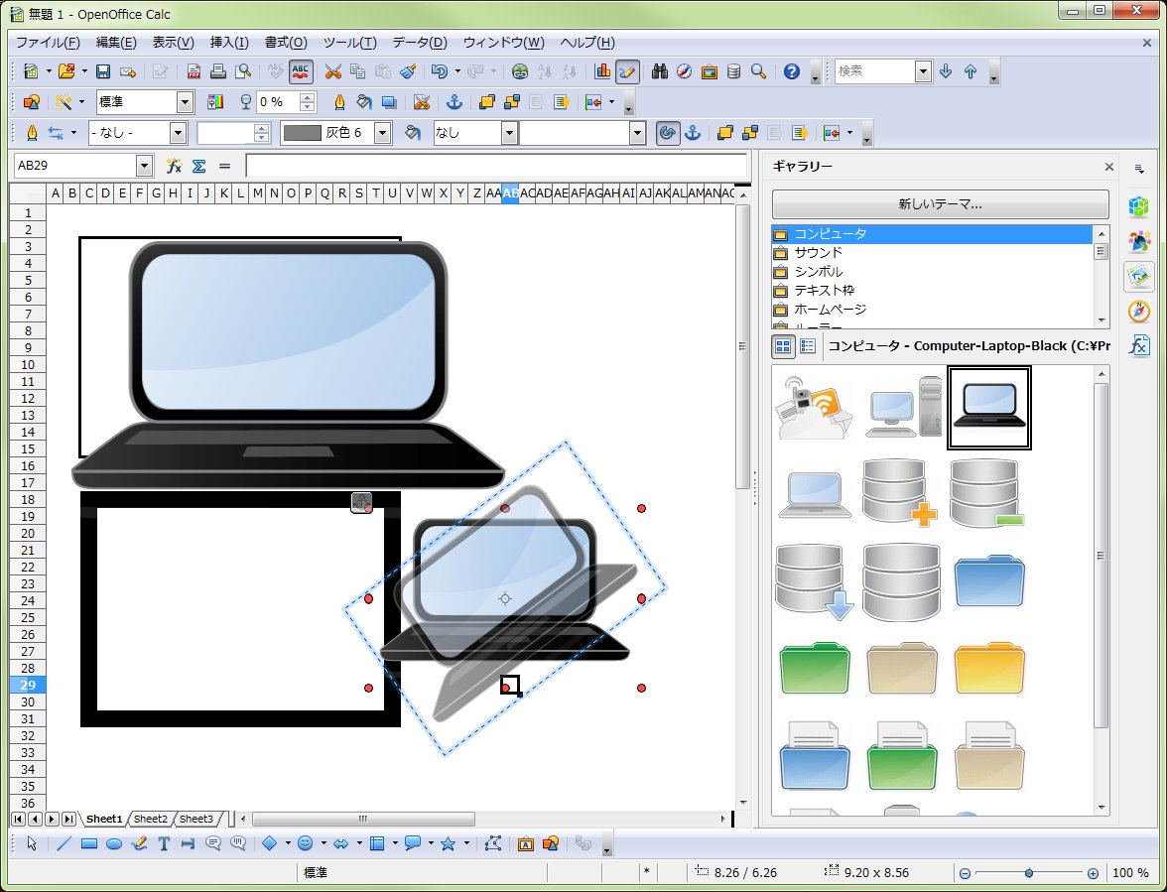Insert a chart with chart icon
The height and width of the screenshot is (892, 1167).
[602, 71]
